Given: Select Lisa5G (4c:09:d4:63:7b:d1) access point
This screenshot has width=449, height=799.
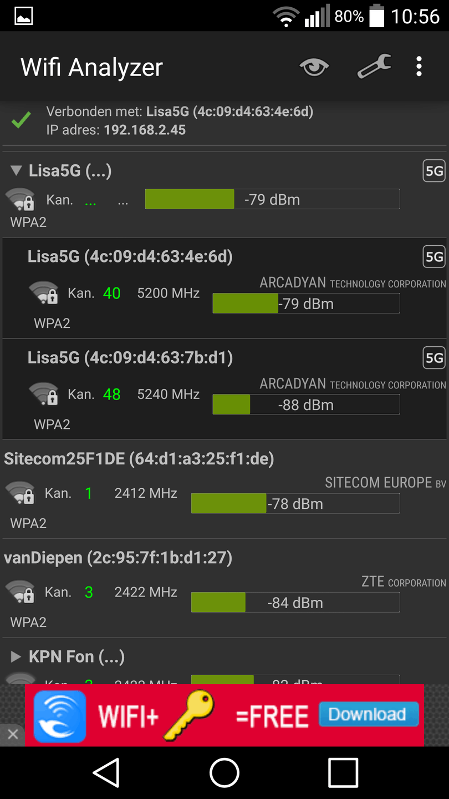Looking at the screenshot, I should 130,358.
